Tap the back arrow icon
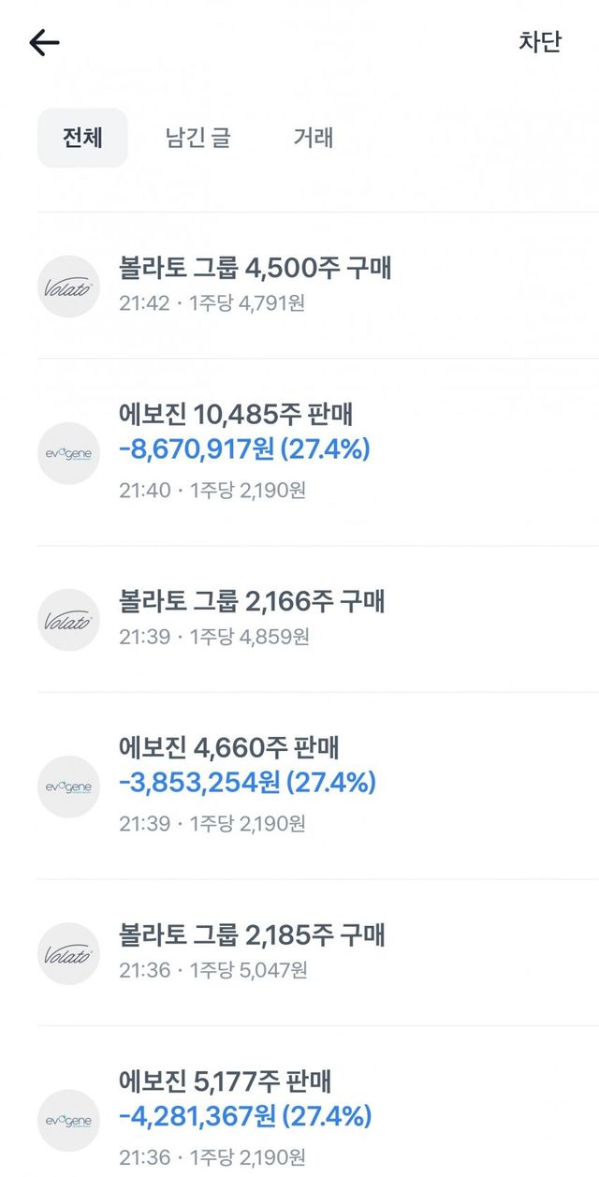 (44, 43)
